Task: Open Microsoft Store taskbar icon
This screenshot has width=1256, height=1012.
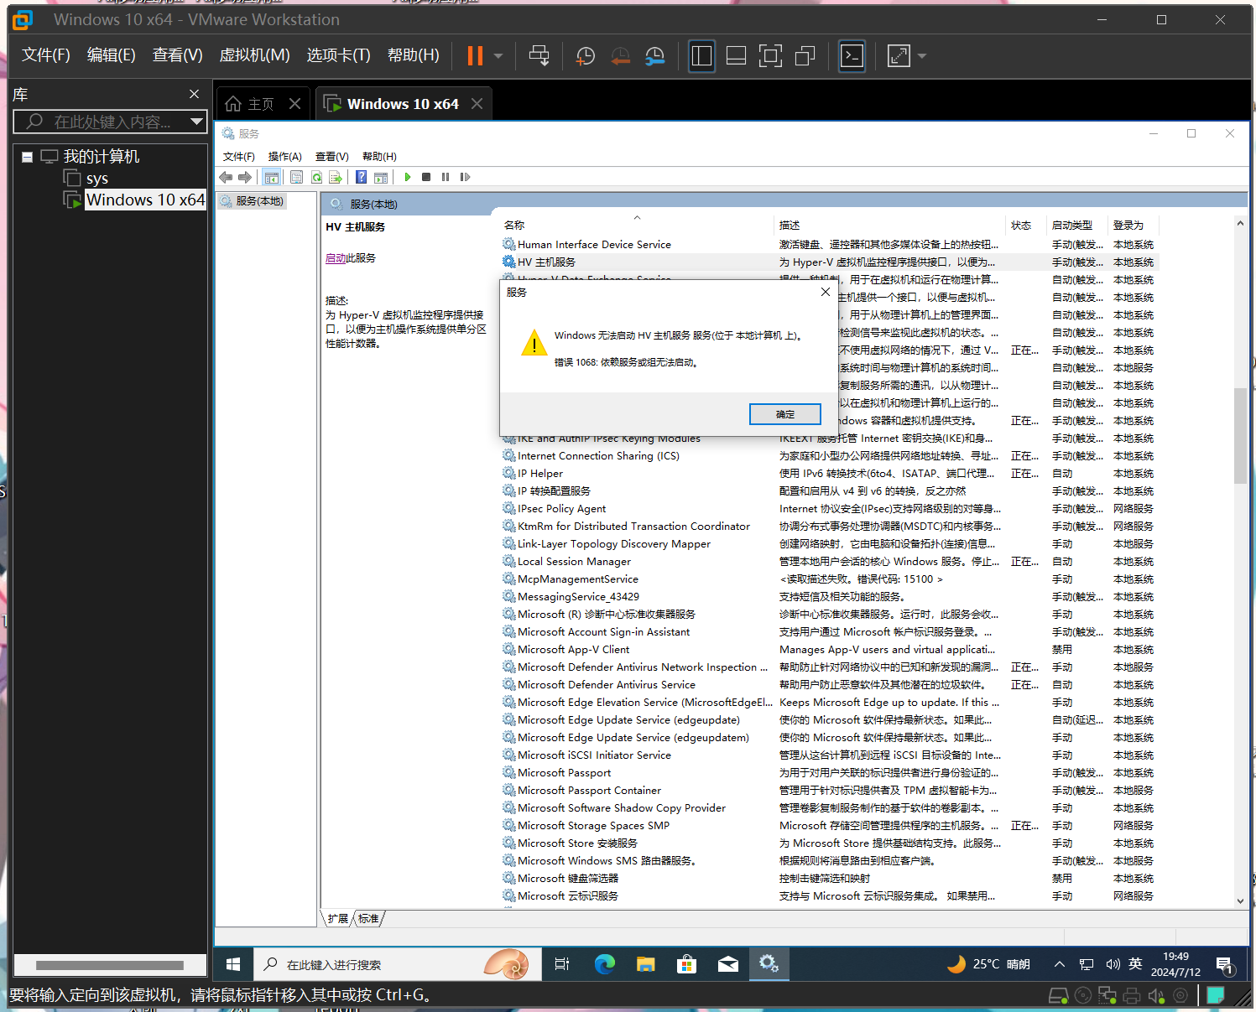Action: click(686, 964)
